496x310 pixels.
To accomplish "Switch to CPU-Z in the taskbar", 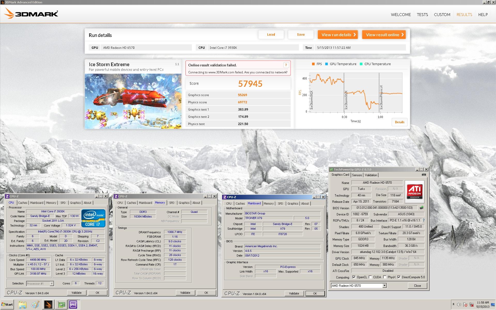I will coord(73,305).
